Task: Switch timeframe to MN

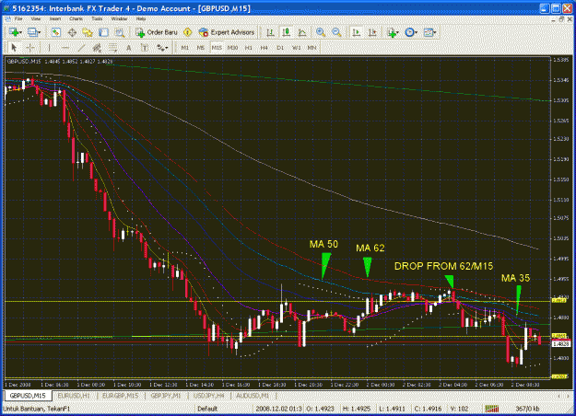Action: pyautogui.click(x=312, y=48)
